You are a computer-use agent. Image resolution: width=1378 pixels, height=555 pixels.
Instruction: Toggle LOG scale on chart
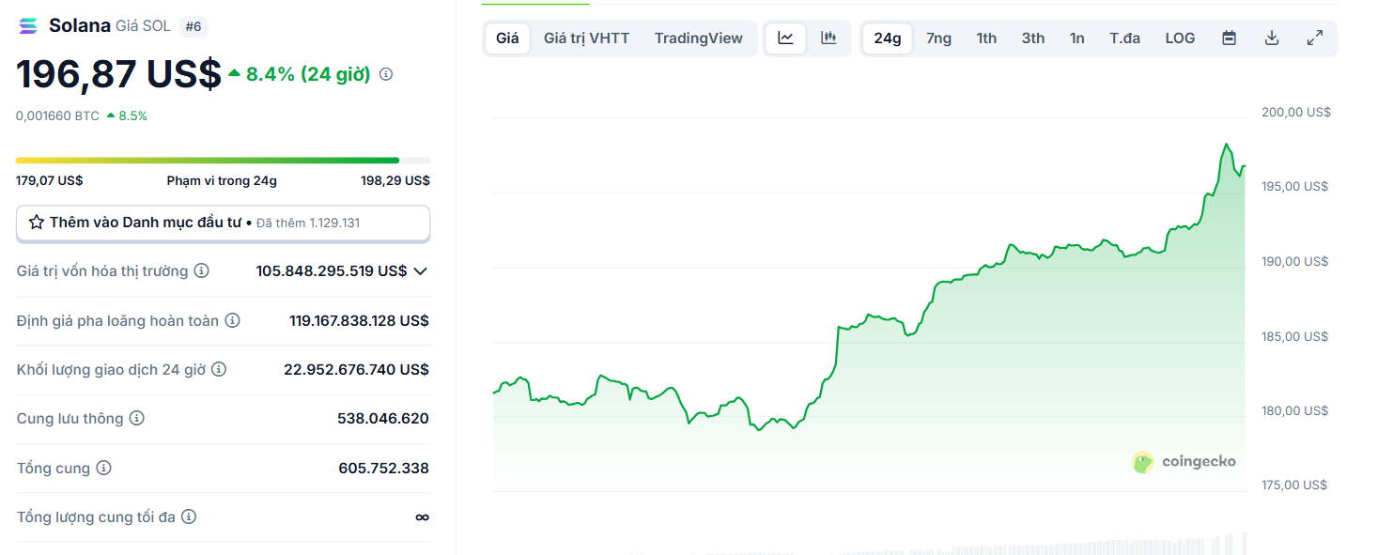click(x=1180, y=39)
